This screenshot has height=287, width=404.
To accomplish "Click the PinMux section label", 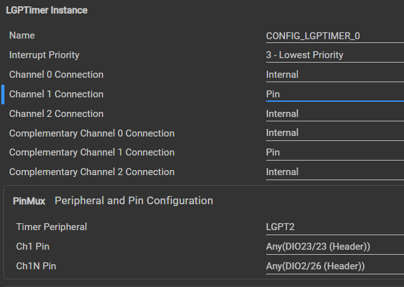I will [29, 201].
